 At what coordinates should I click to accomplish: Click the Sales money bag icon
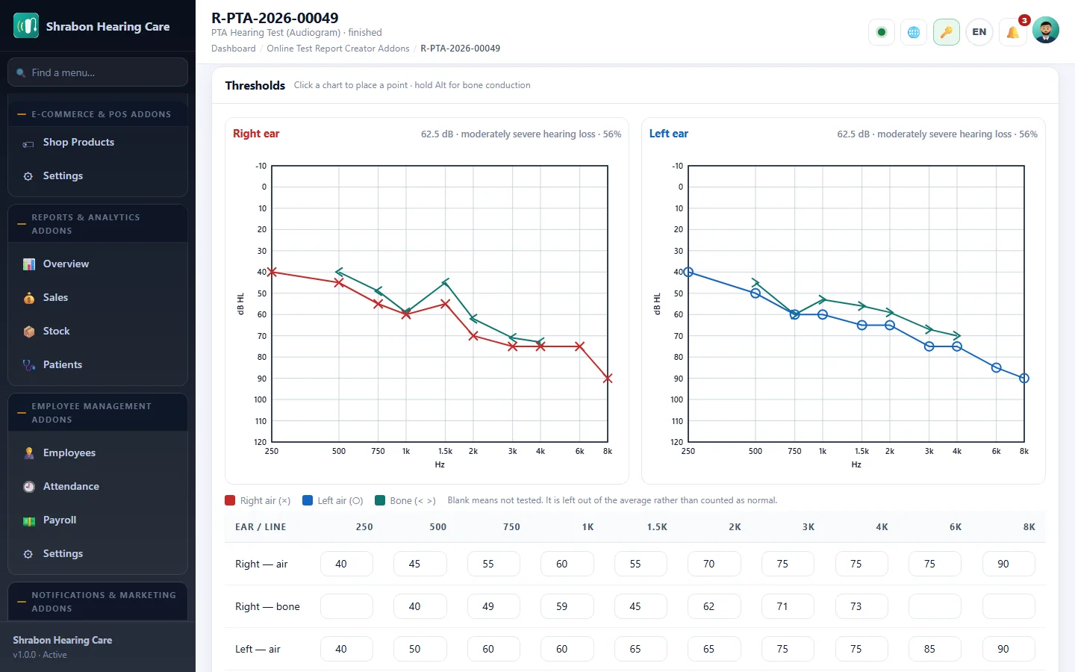click(x=29, y=298)
